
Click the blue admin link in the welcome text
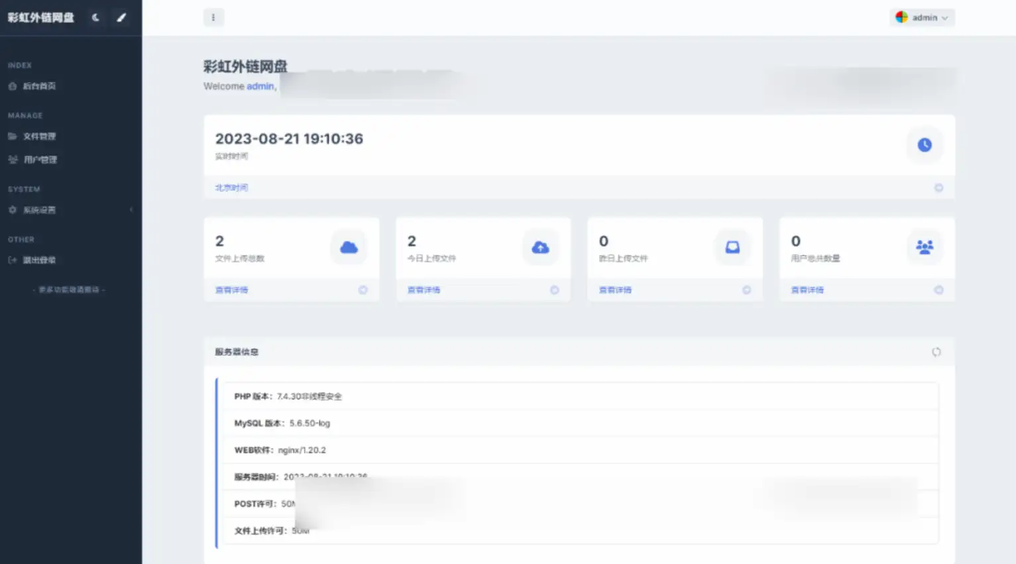[260, 86]
